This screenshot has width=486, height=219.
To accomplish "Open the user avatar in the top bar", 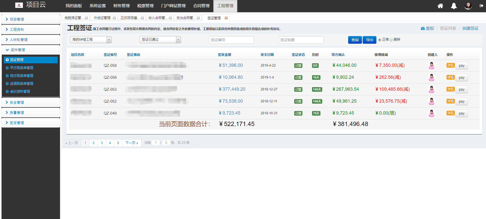I will point(468,6).
